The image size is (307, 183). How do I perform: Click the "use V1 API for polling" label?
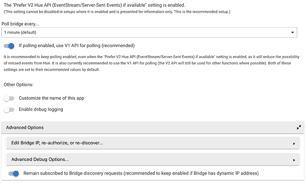point(76,46)
